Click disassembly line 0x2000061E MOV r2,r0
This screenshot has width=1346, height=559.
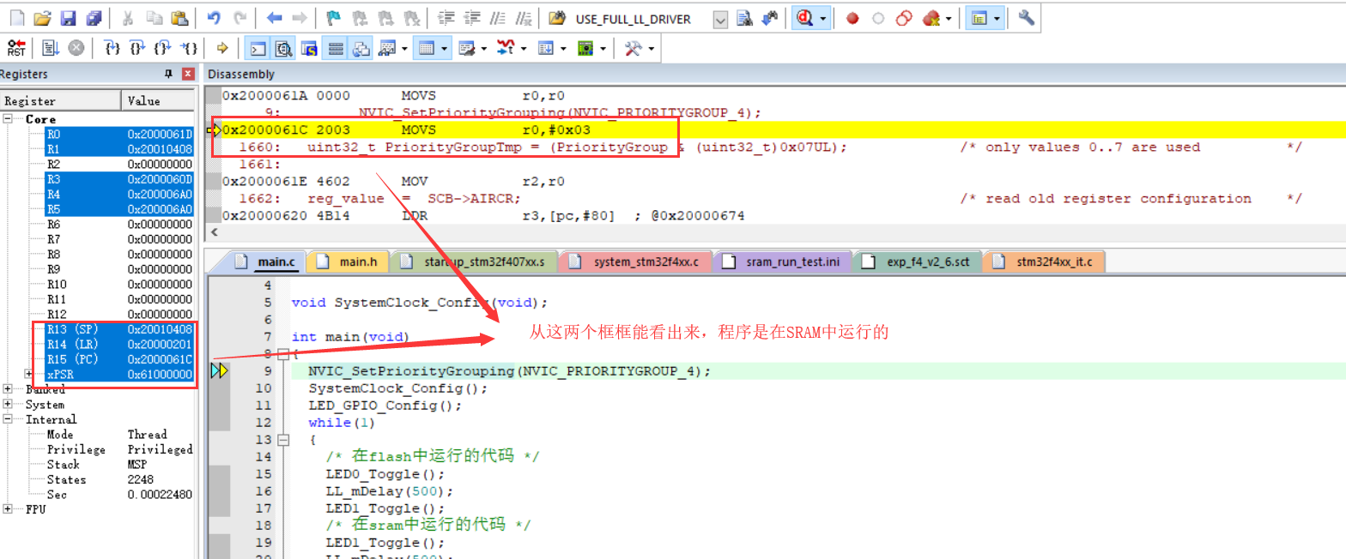(392, 182)
